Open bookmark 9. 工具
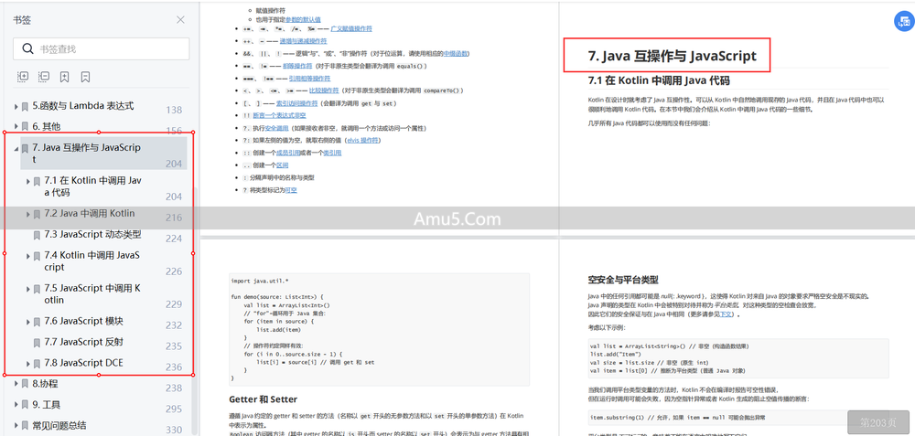The width and height of the screenshot is (915, 436). coord(46,405)
